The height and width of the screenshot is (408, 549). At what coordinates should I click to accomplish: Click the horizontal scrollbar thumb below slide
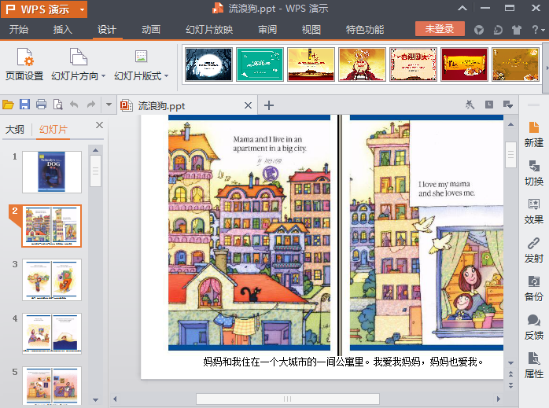pyautogui.click(x=287, y=399)
